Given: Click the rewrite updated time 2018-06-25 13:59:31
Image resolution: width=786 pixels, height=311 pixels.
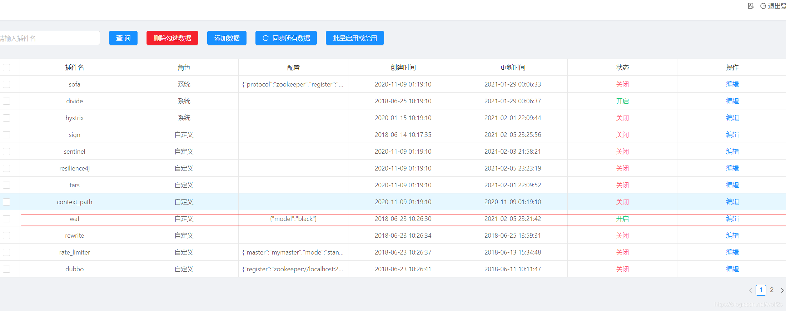Looking at the screenshot, I should pos(513,236).
